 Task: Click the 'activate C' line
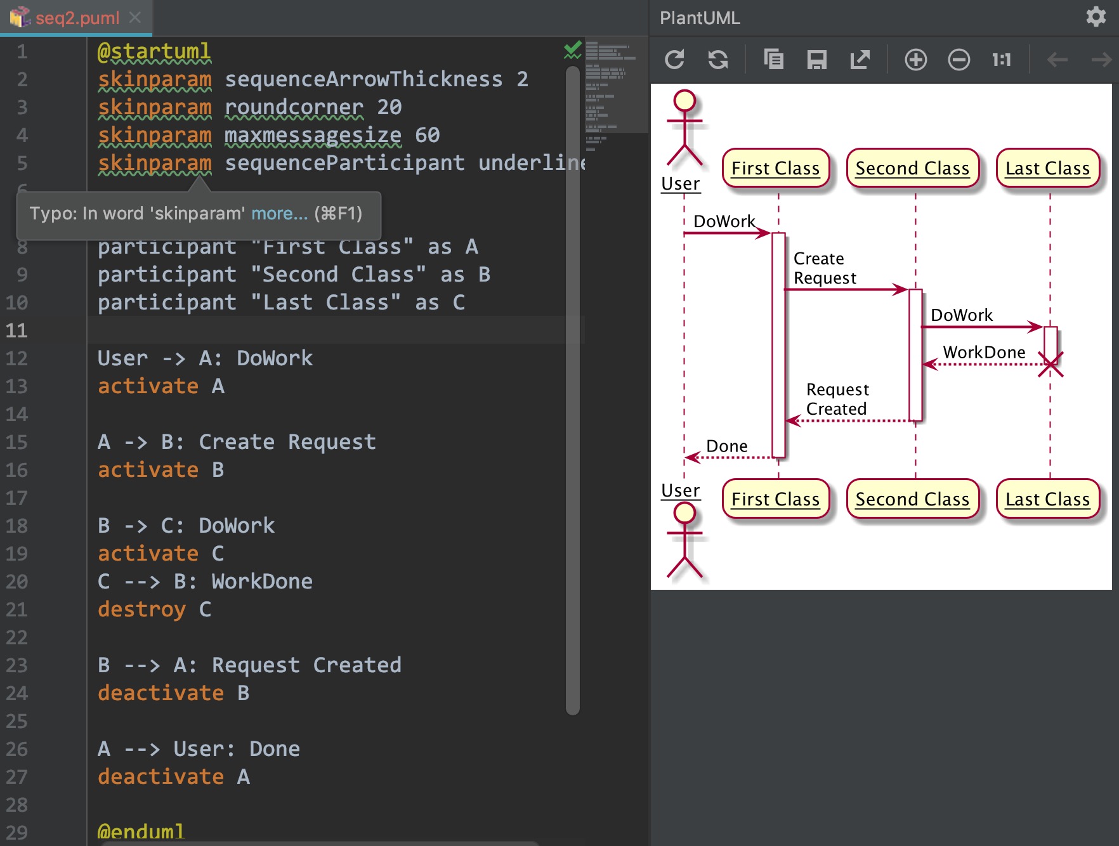click(x=160, y=554)
